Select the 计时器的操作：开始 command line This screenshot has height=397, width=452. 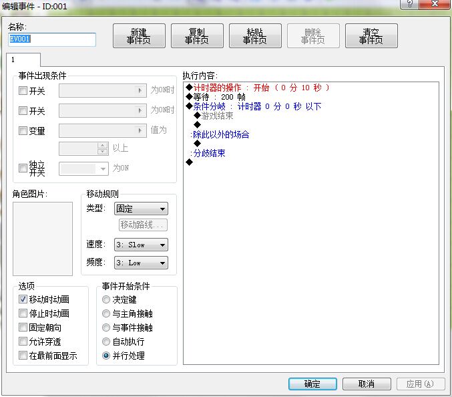click(311, 88)
